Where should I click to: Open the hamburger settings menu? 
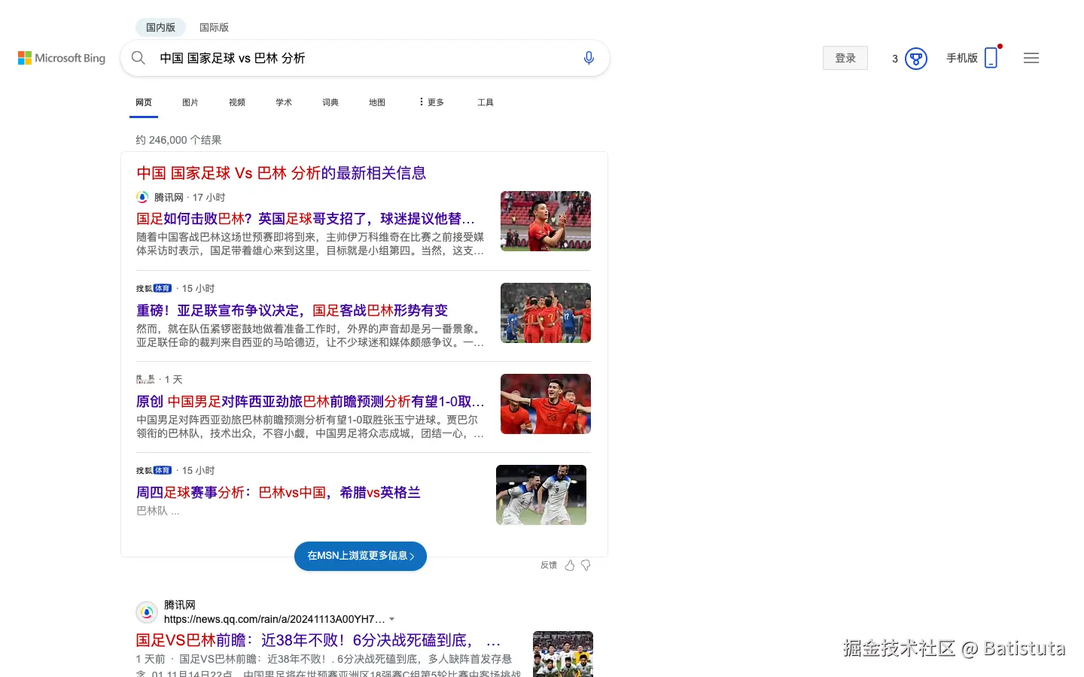pos(1031,58)
